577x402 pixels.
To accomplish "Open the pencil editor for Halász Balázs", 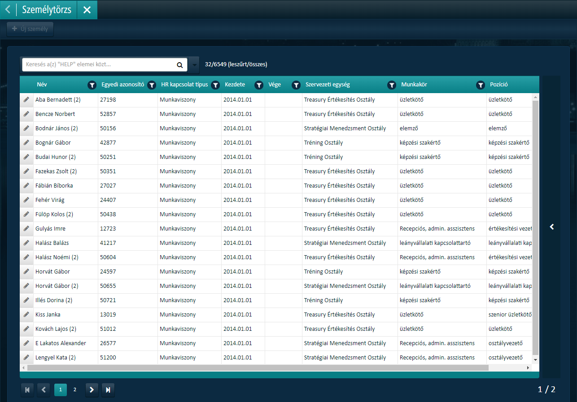I will click(x=26, y=243).
